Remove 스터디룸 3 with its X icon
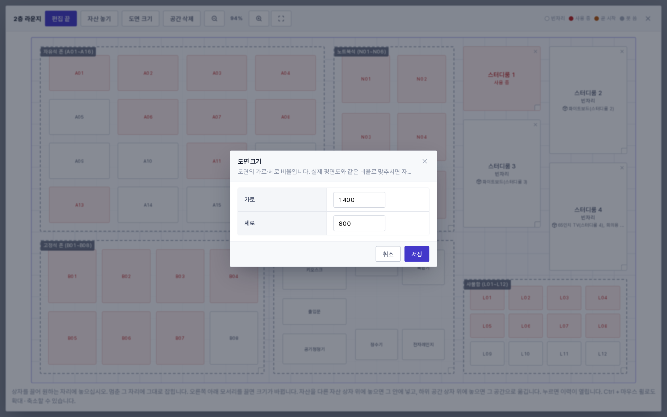The width and height of the screenshot is (667, 417). pos(535,125)
